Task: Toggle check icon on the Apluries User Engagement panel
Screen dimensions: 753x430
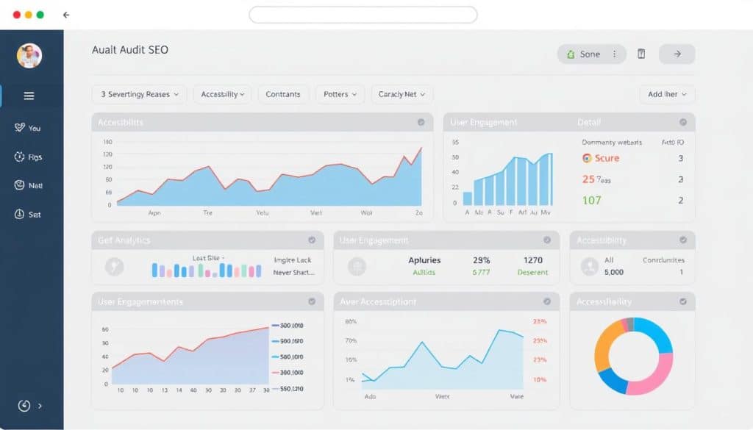Action: [547, 240]
